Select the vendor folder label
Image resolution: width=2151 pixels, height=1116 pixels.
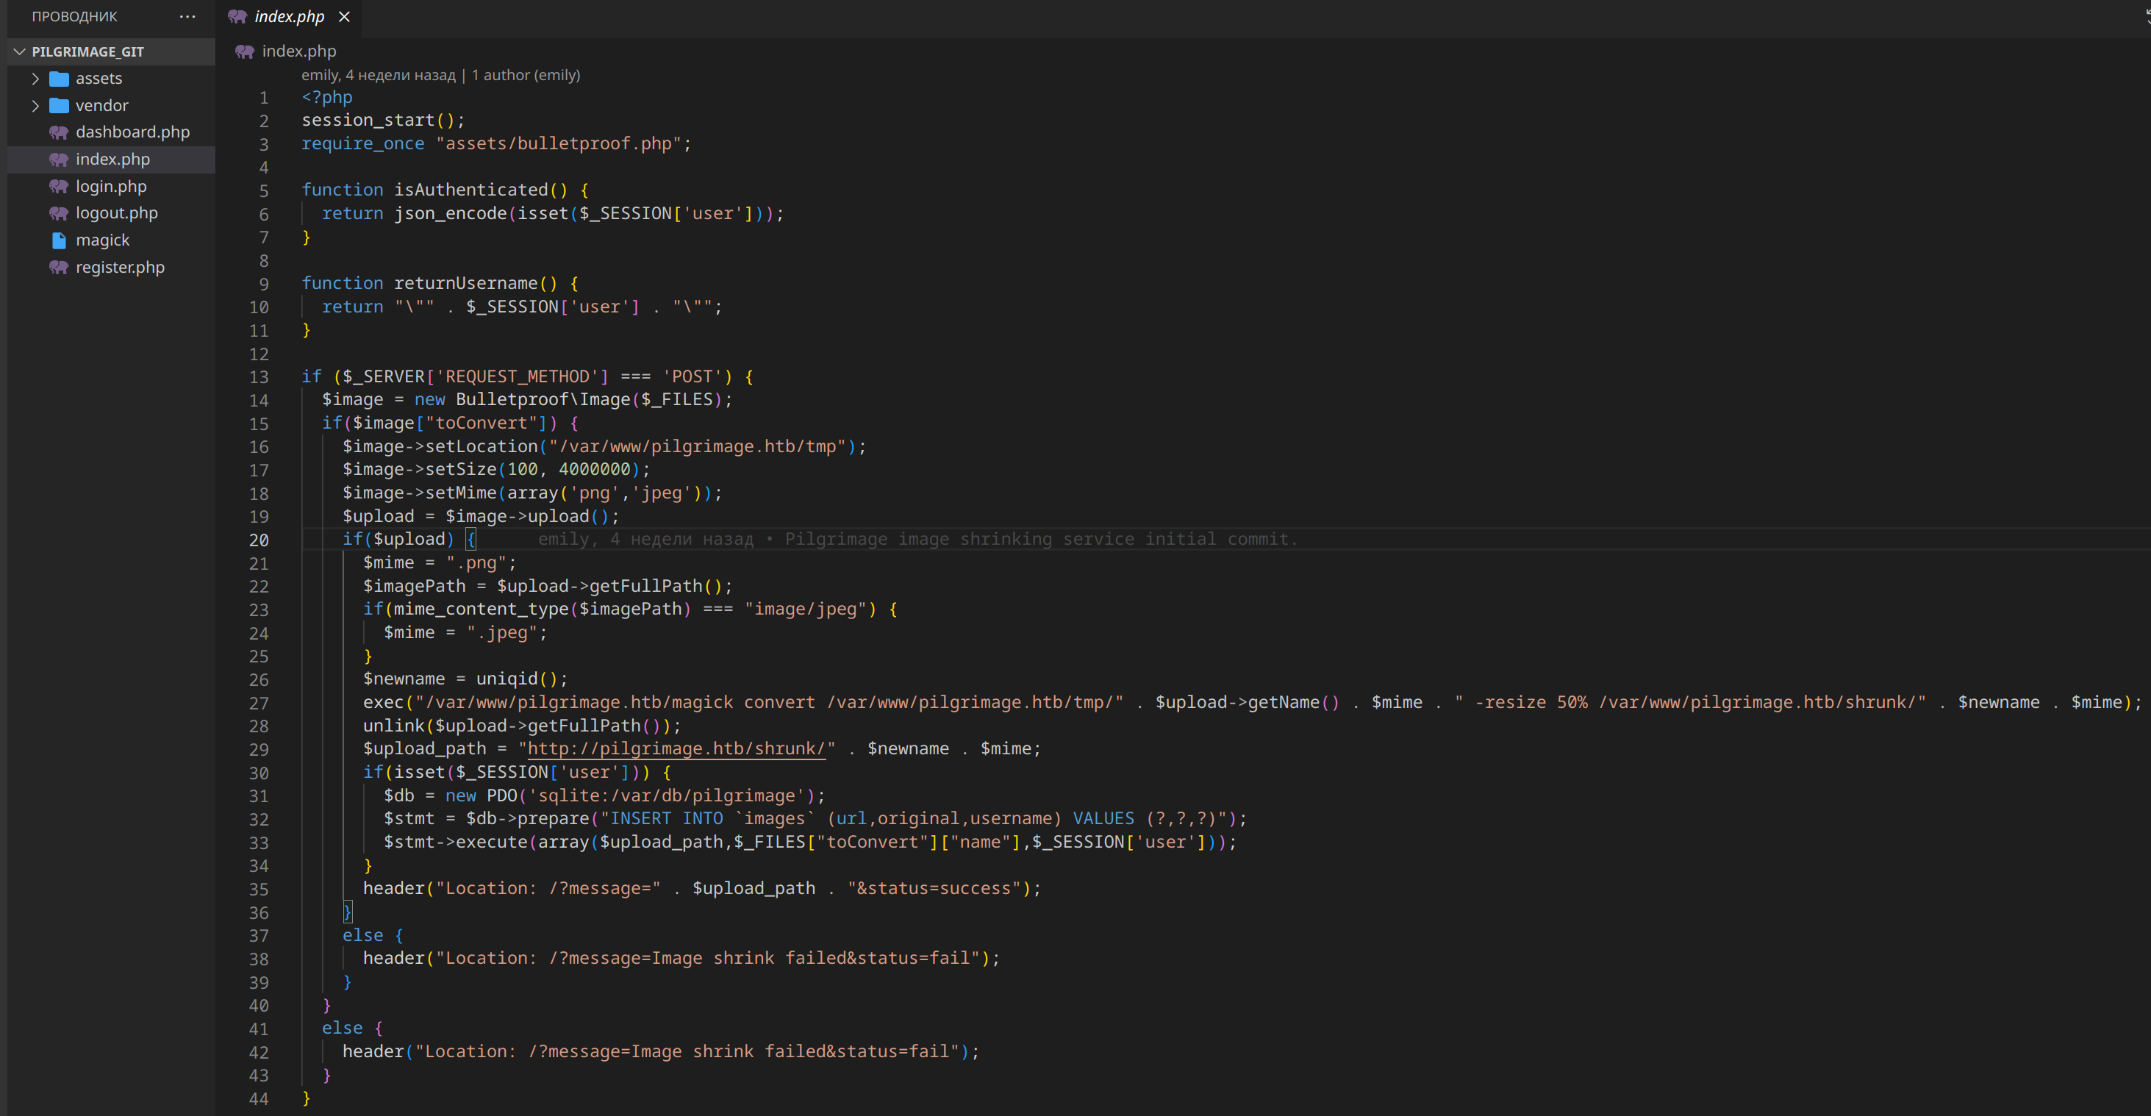pyautogui.click(x=102, y=105)
